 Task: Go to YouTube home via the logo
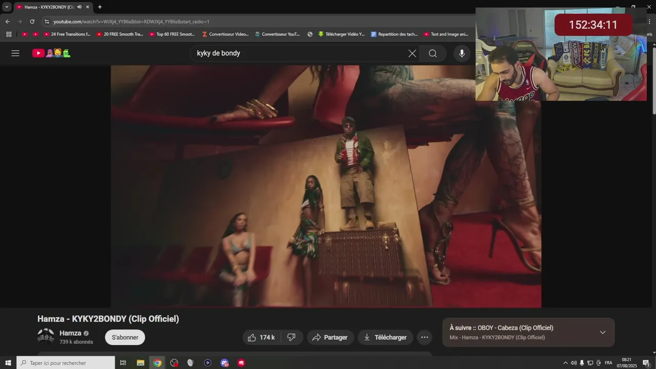[x=51, y=53]
